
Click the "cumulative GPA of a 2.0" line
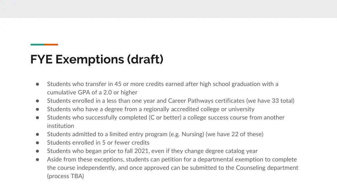click(x=92, y=93)
